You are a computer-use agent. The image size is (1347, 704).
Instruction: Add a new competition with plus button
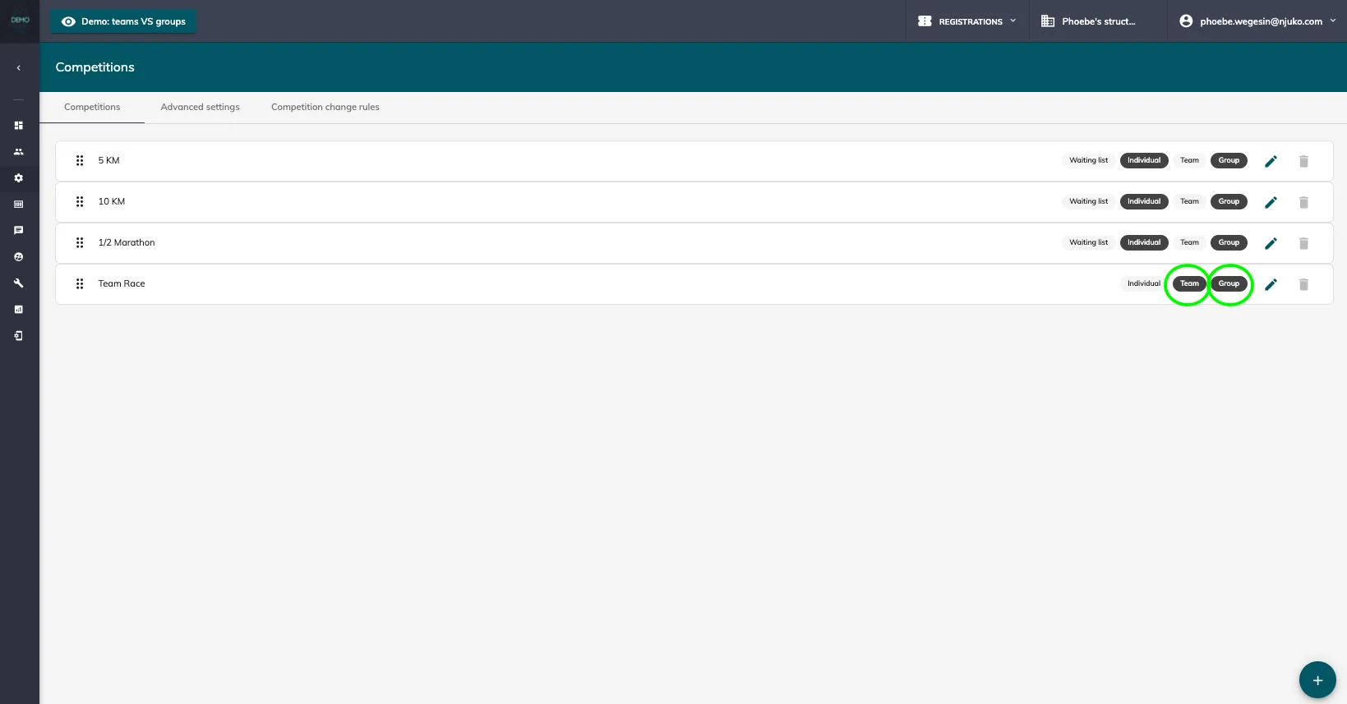1317,680
